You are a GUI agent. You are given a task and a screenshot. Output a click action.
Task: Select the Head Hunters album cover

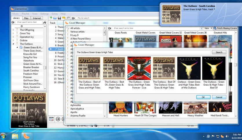pyautogui.click(x=120, y=108)
